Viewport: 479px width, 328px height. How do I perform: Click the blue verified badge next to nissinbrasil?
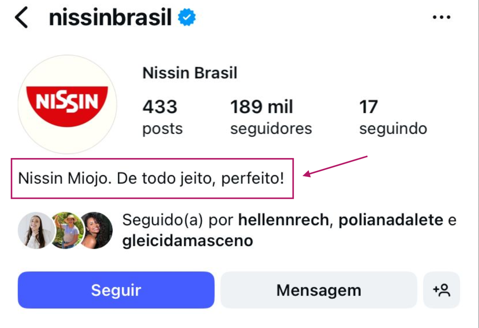click(185, 17)
